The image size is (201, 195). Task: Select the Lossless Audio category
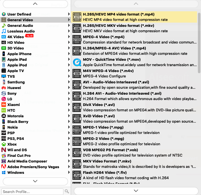tap(35, 31)
